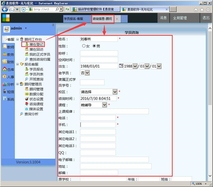Open 顾问管理 in the tree

pos(34,89)
